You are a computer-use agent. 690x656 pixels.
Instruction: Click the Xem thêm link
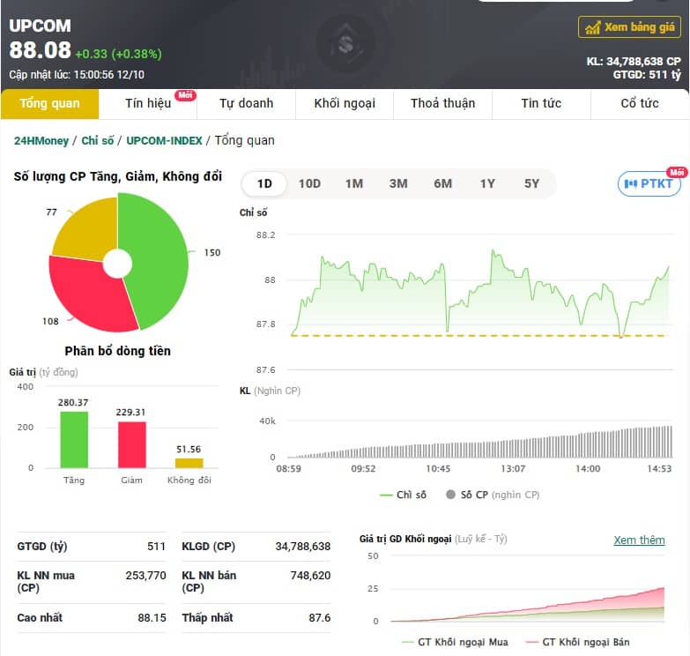[x=639, y=540]
